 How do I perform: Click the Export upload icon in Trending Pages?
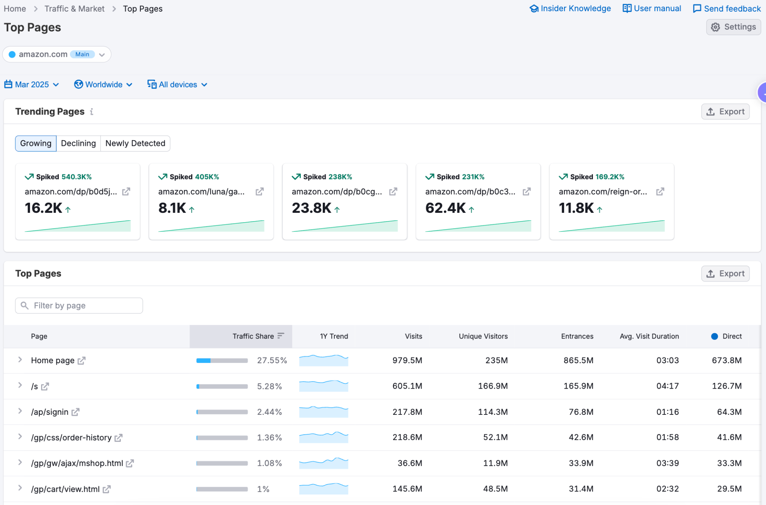pyautogui.click(x=710, y=111)
